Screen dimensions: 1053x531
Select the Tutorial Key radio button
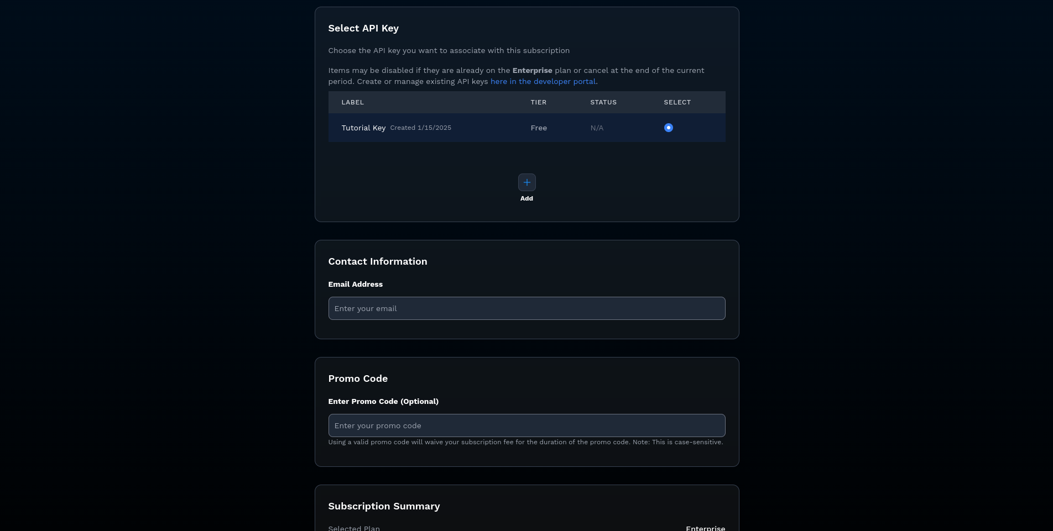tap(668, 128)
